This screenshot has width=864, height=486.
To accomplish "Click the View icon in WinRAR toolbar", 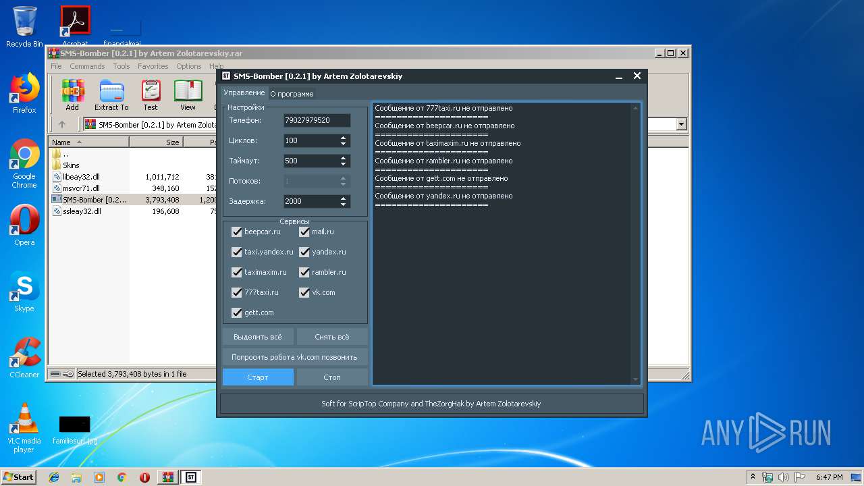I will pyautogui.click(x=188, y=95).
